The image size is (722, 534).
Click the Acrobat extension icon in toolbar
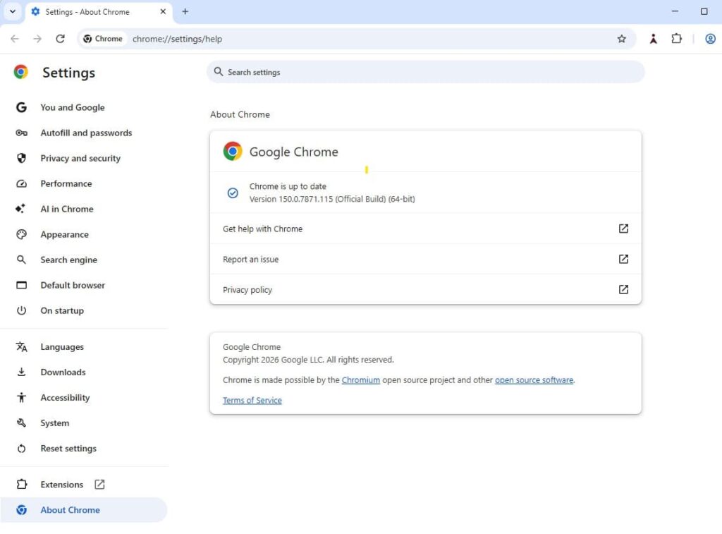654,39
